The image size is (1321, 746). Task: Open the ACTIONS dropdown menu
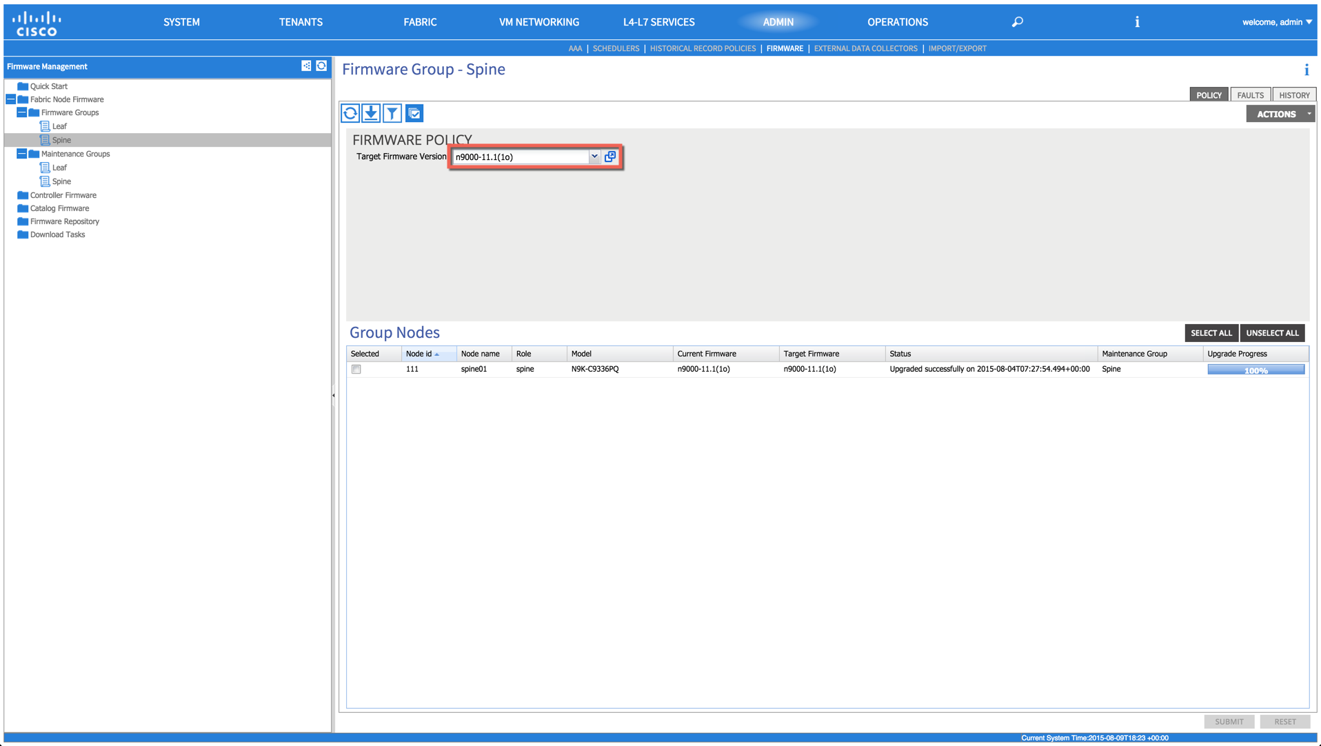pos(1280,114)
